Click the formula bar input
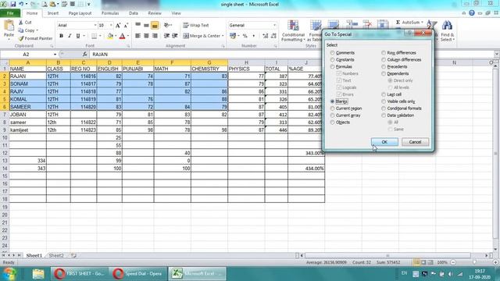This screenshot has height=281, width=500. [291, 55]
